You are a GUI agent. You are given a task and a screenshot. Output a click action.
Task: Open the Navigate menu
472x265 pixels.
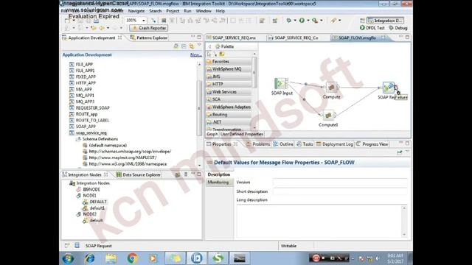tap(136, 11)
